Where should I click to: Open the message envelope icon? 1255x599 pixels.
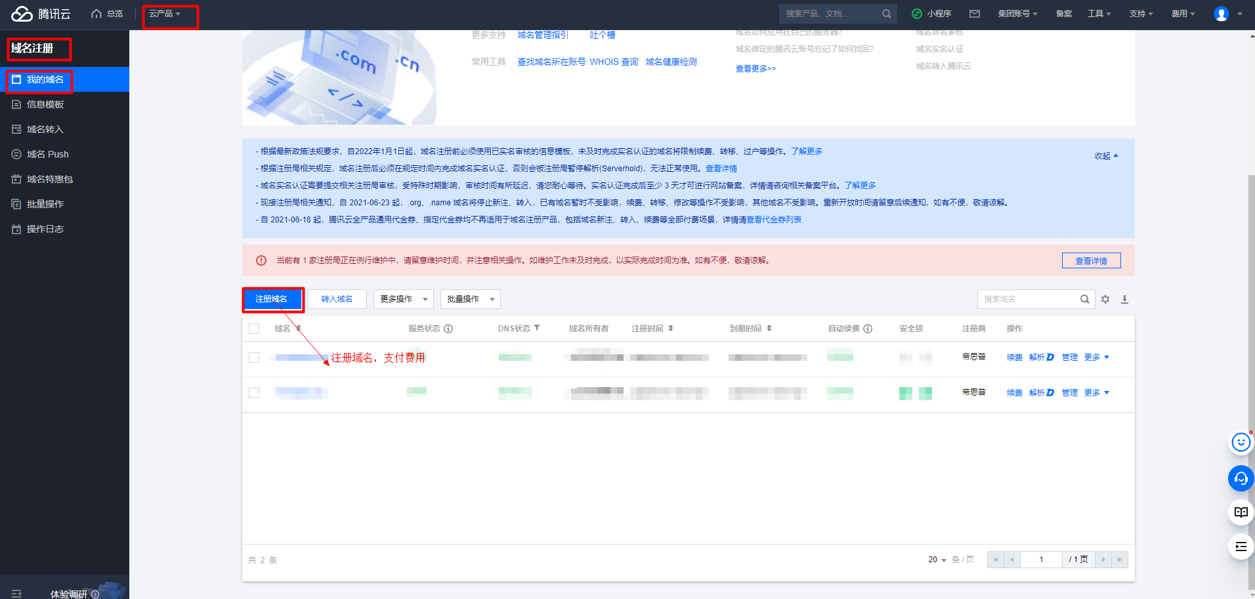pyautogui.click(x=975, y=14)
